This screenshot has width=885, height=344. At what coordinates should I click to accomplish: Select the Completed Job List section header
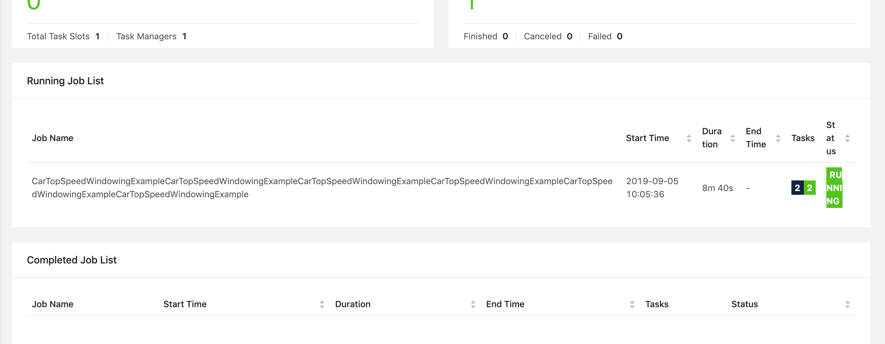point(71,260)
